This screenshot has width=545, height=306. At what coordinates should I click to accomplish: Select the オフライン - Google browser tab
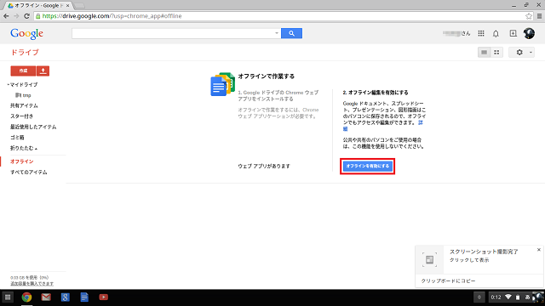coord(37,6)
